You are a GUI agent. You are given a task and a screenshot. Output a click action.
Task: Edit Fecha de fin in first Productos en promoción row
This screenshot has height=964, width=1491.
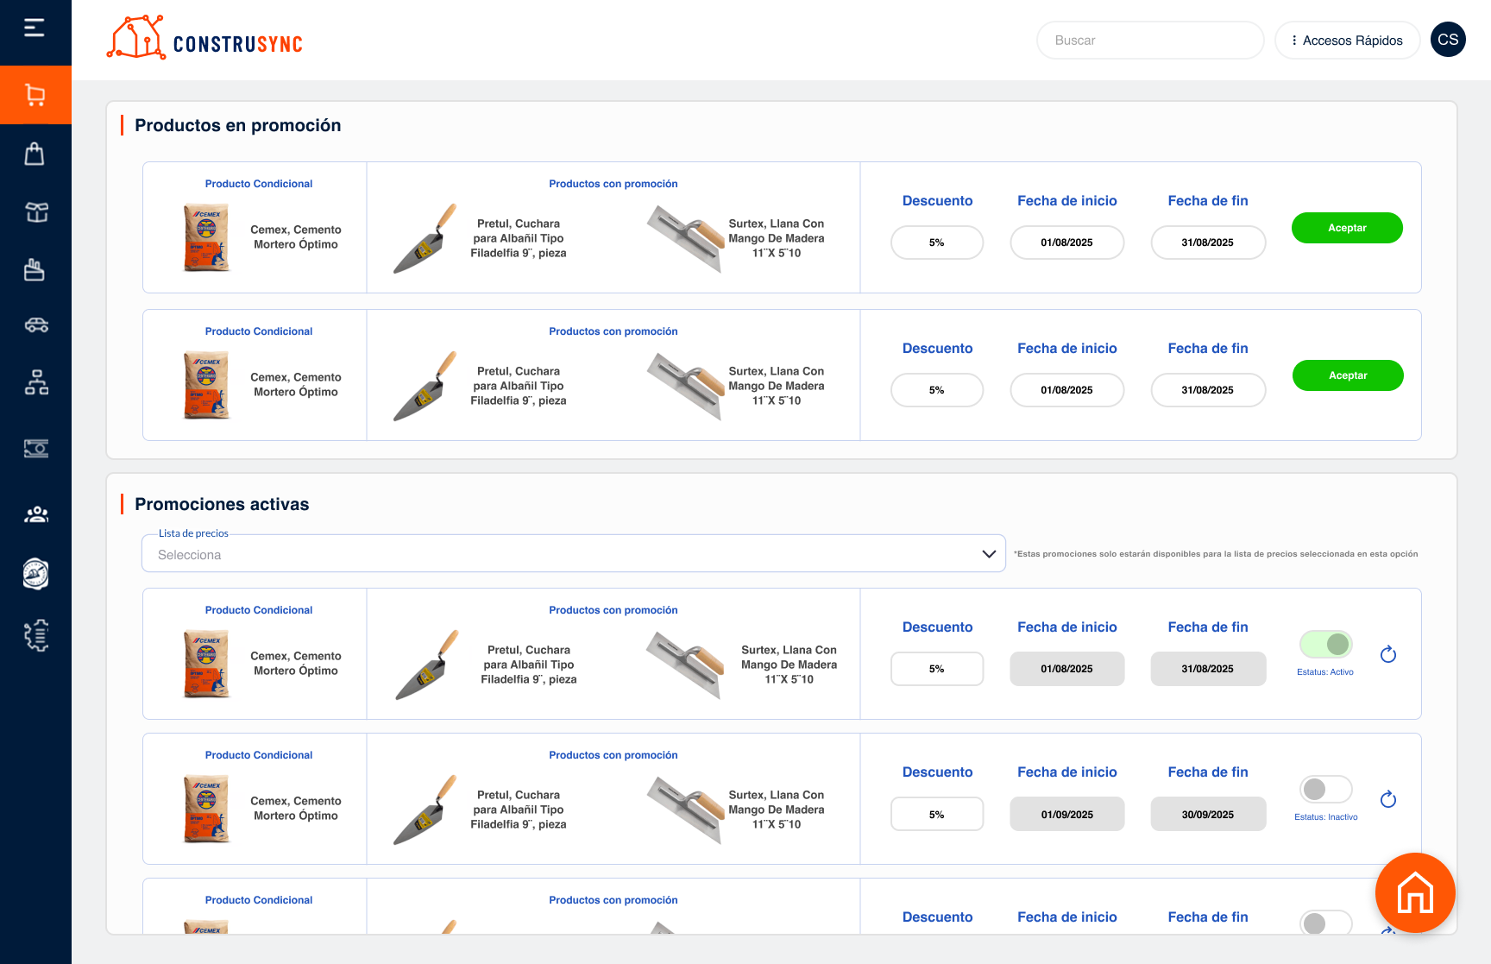coord(1208,243)
